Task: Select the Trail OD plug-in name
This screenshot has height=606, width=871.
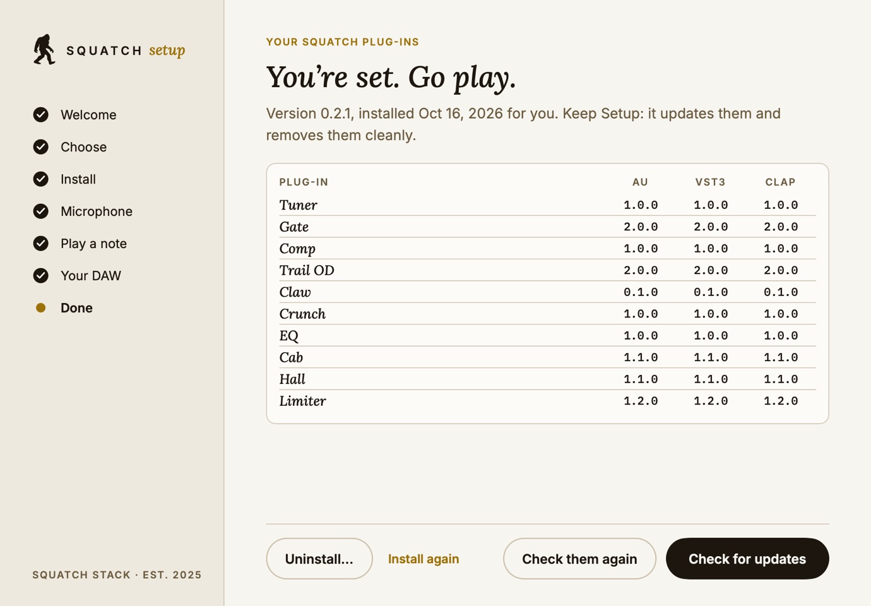Action: point(307,270)
